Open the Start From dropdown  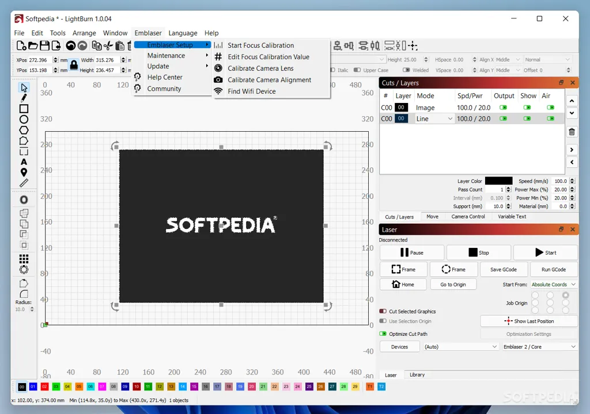(x=553, y=285)
